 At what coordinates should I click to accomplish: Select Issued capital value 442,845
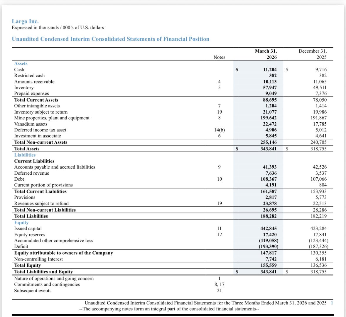(269, 229)
